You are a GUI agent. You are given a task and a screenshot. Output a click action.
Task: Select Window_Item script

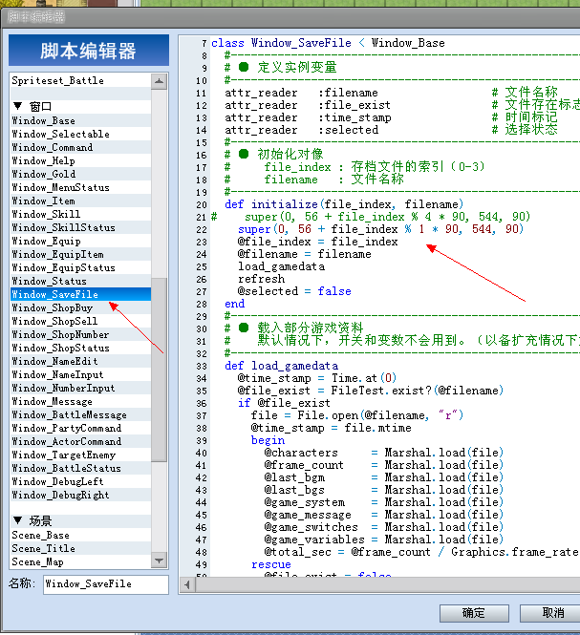pos(80,201)
